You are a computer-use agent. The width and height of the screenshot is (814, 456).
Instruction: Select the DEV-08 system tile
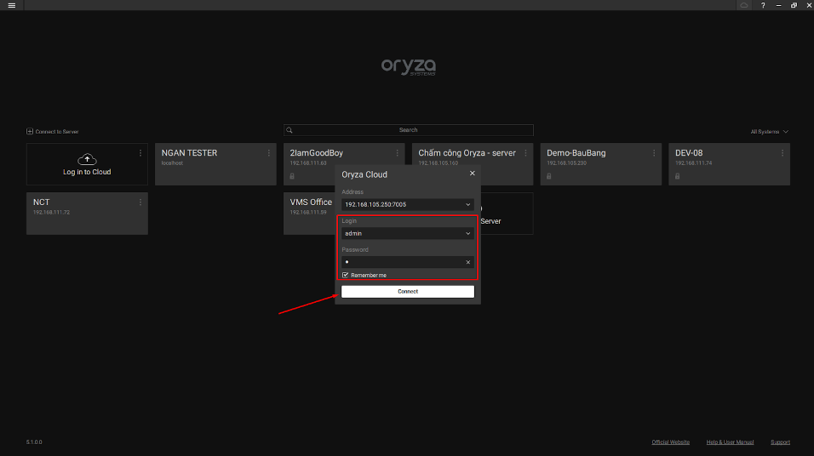(x=729, y=164)
